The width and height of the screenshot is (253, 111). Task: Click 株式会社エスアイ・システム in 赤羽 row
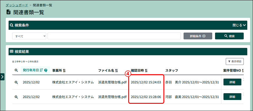click(73, 82)
